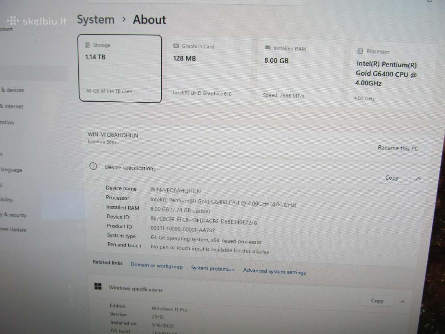Image resolution: width=445 pixels, height=334 pixels.
Task: Click the Graphics Card monitor icon
Action: (176, 46)
